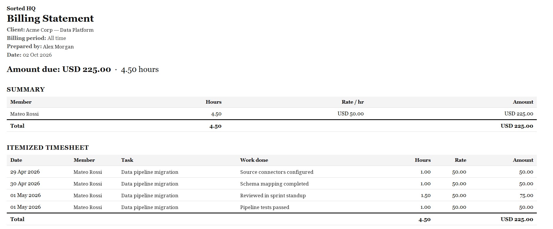The width and height of the screenshot is (553, 229).
Task: Click the date '29 Apr 2026'
Action: pyautogui.click(x=25, y=172)
